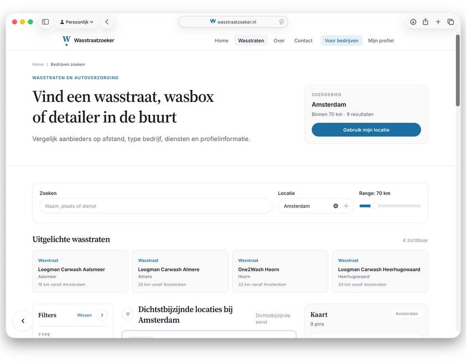The height and width of the screenshot is (363, 466).
Task: Click the Wissen link in Filters
Action: [x=84, y=315]
